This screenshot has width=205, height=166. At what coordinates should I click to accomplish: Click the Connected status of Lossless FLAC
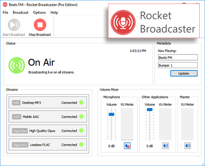pos(69,145)
